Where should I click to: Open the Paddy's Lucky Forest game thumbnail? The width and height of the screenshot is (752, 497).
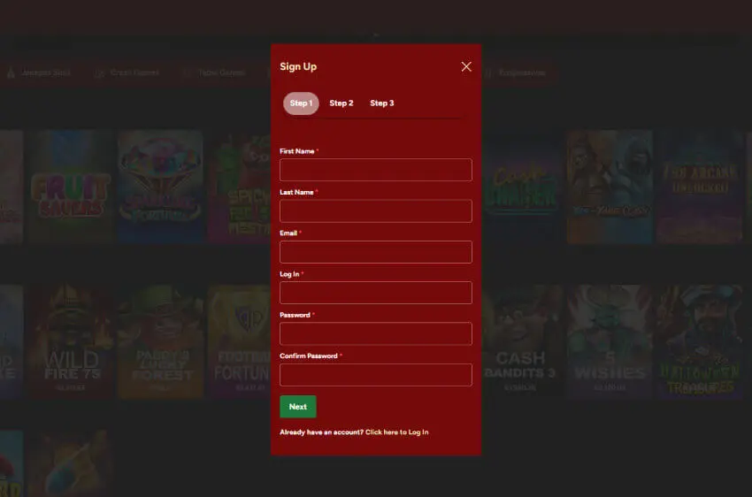click(x=161, y=341)
